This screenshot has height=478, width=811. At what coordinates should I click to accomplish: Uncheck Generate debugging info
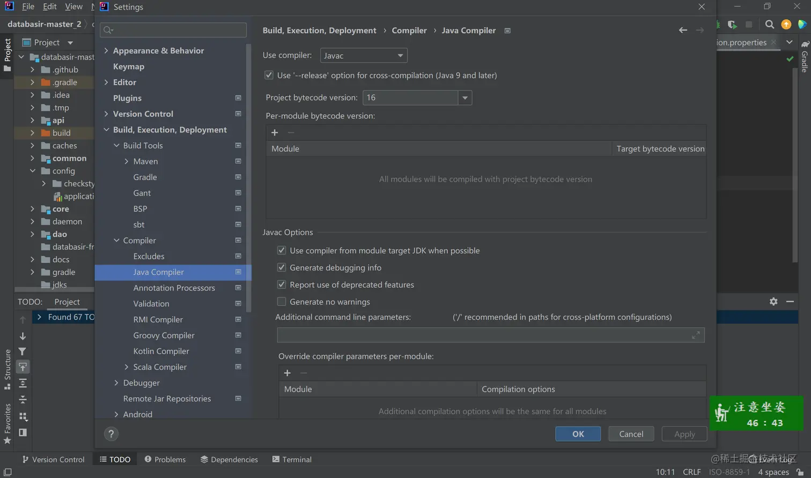282,268
